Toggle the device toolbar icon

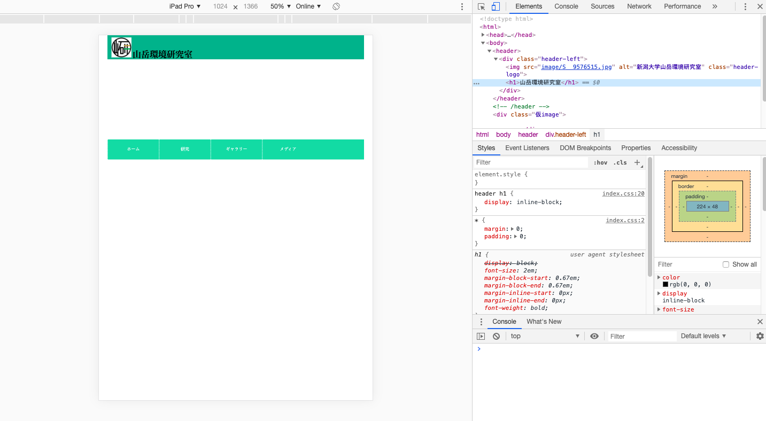496,6
